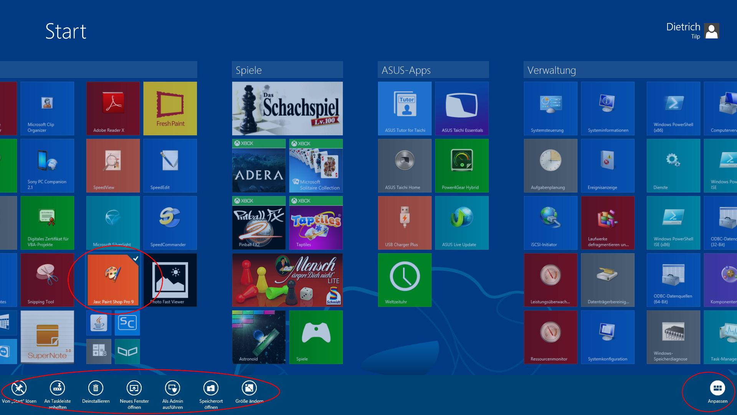Click 'Speicherort öffnen' button
737x415 pixels.
(x=211, y=388)
